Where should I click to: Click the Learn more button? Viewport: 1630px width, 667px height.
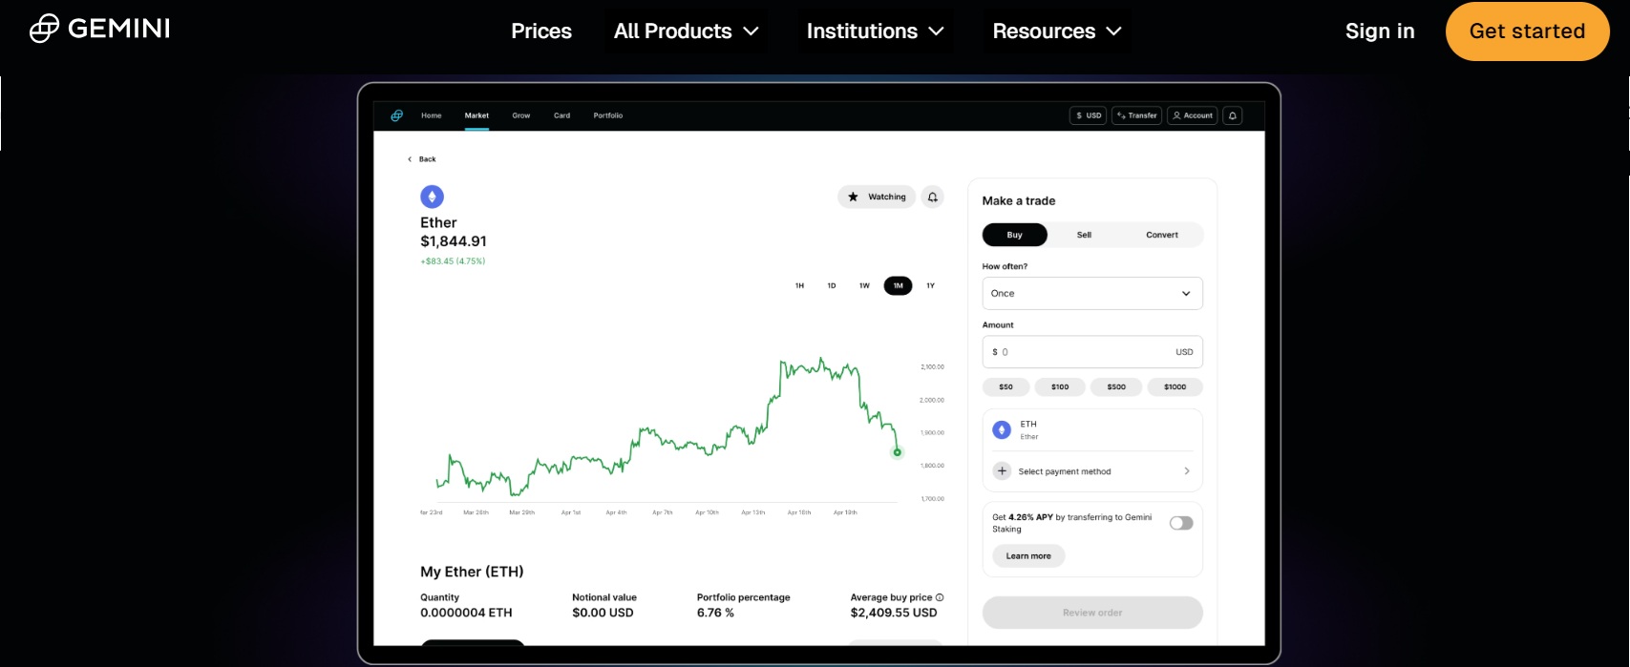click(1028, 556)
